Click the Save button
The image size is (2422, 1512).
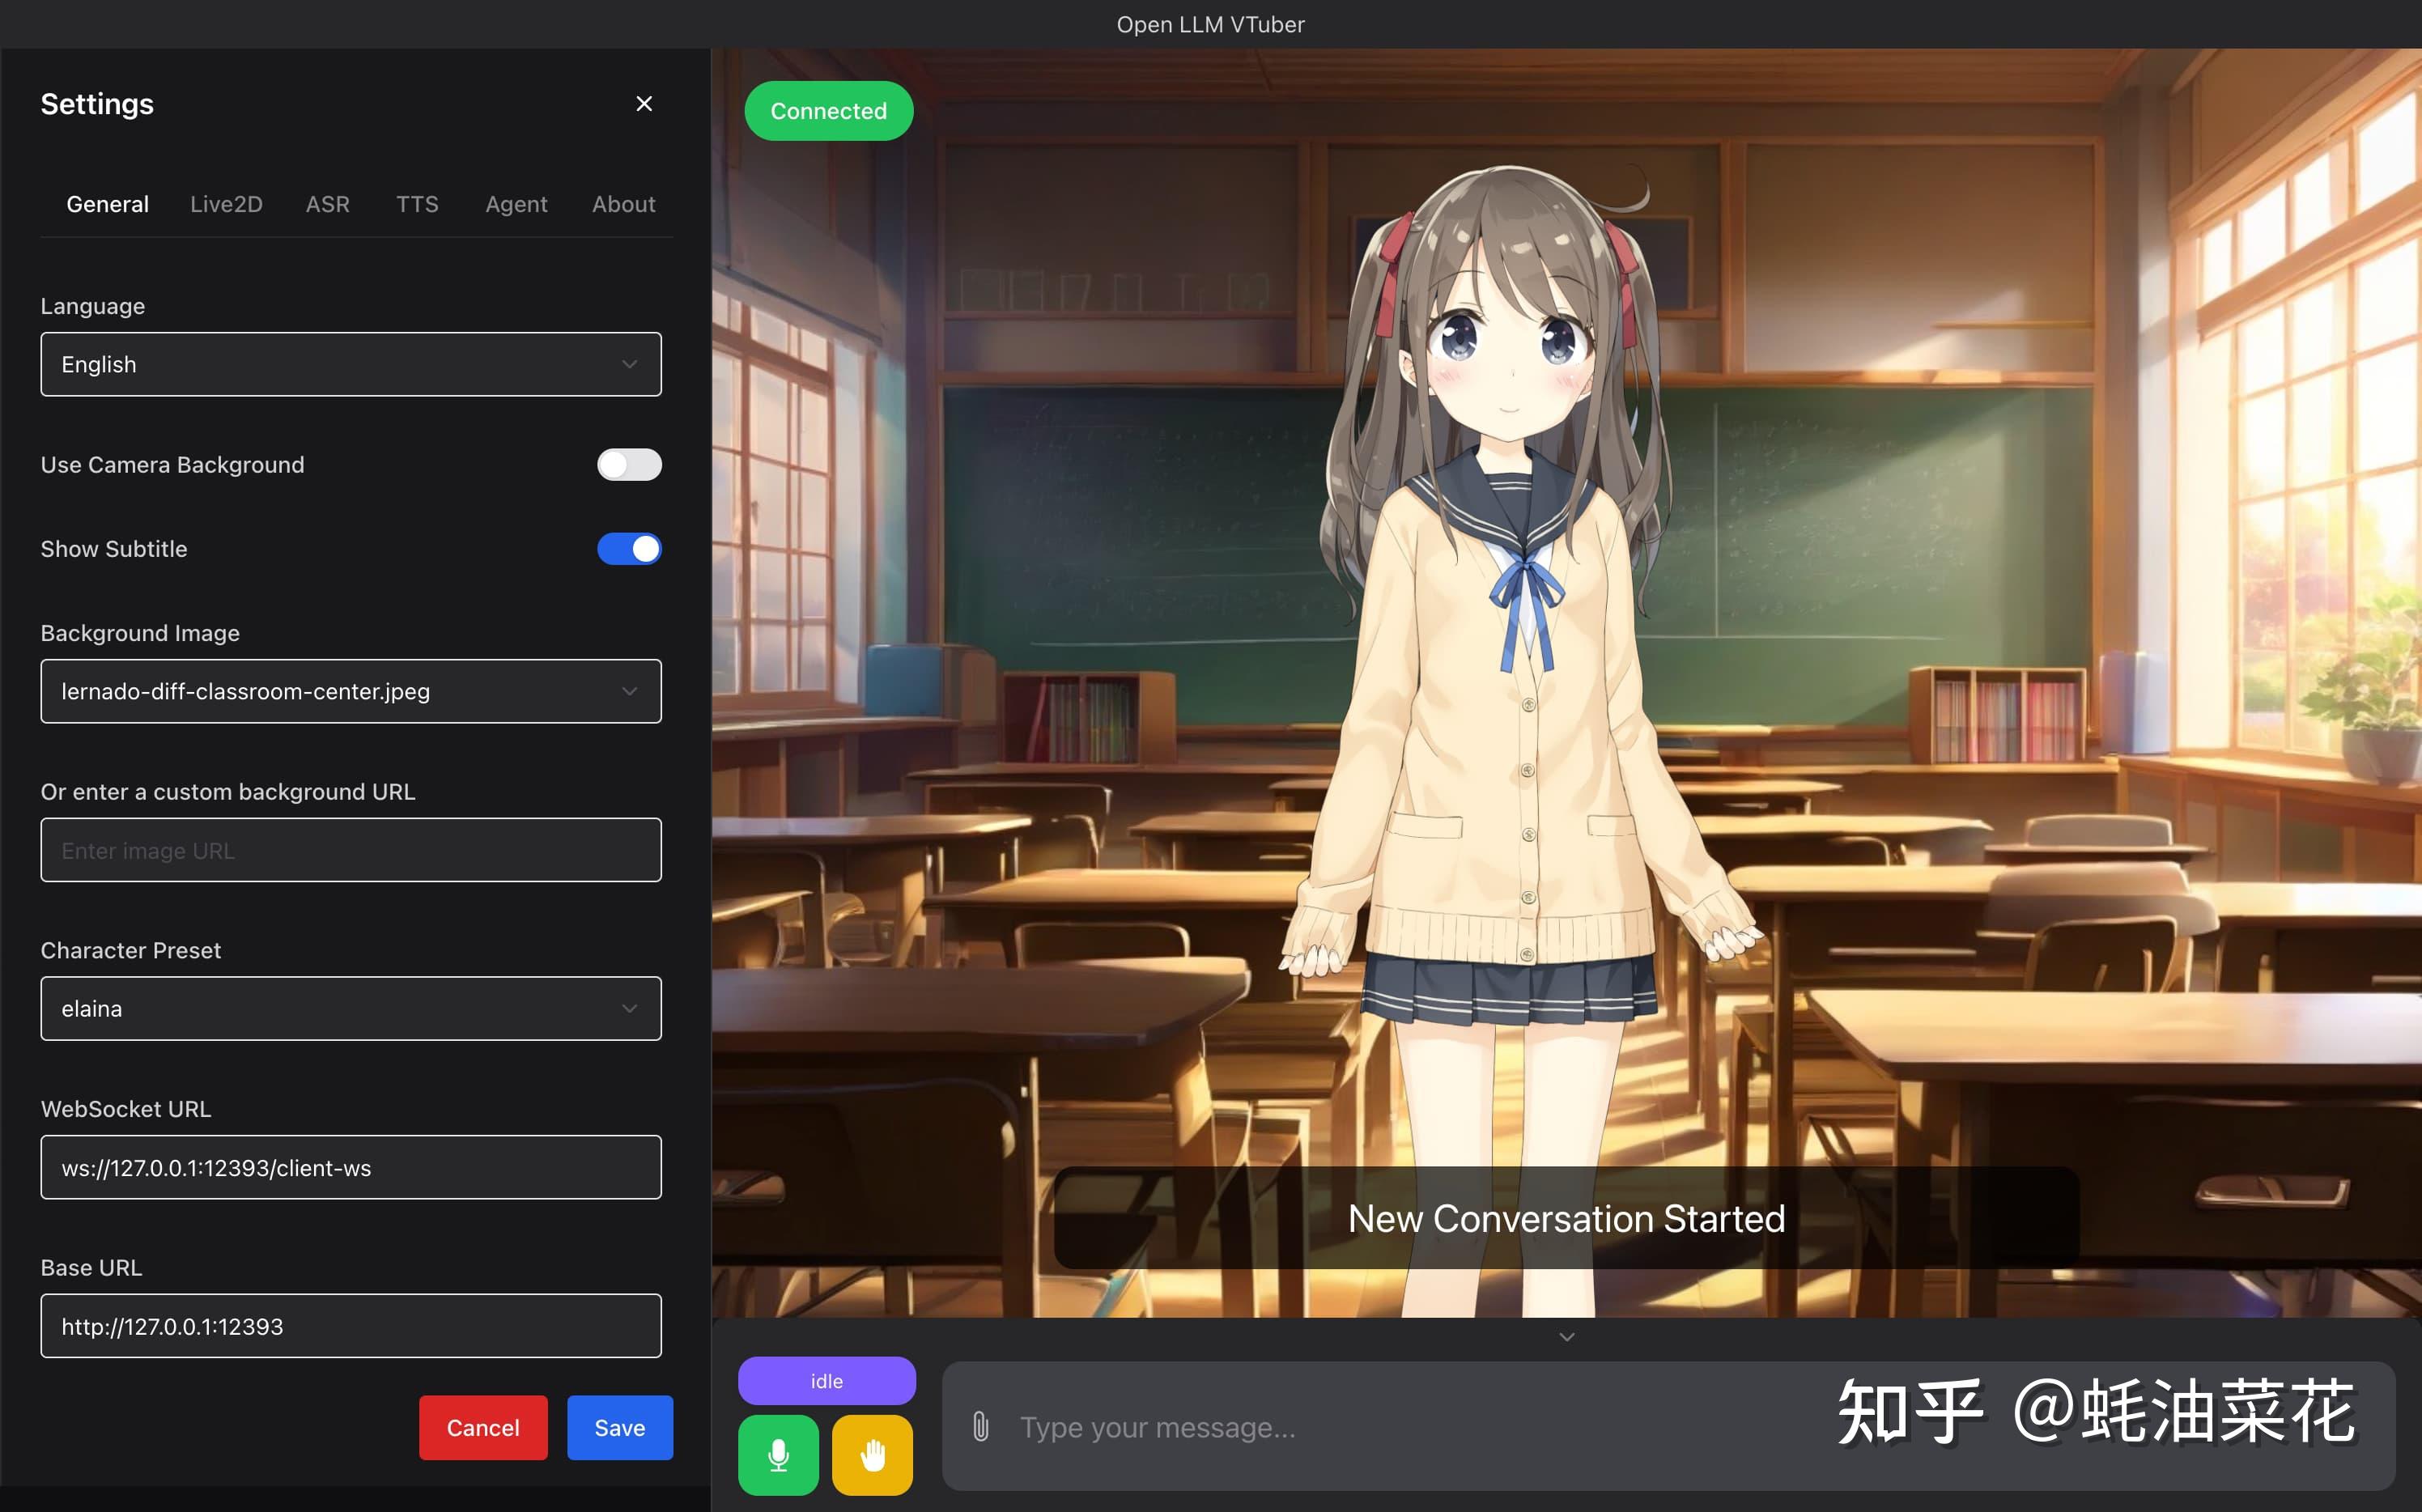pyautogui.click(x=619, y=1427)
